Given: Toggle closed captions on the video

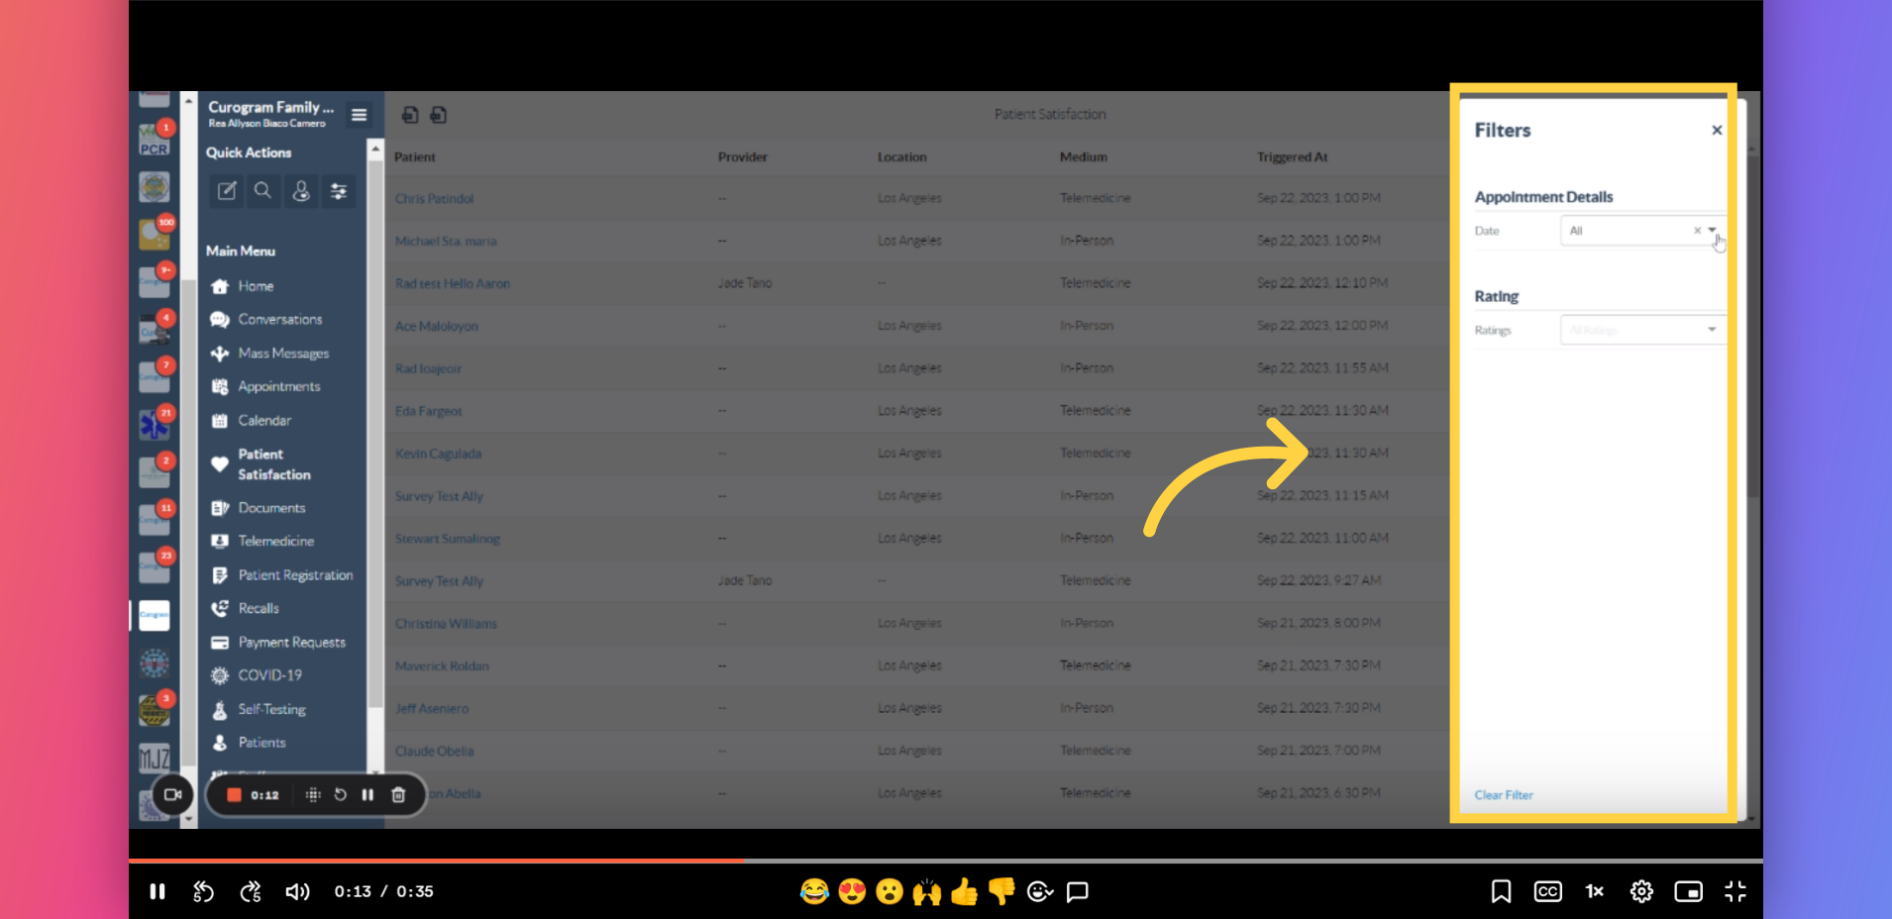Looking at the screenshot, I should [x=1547, y=892].
